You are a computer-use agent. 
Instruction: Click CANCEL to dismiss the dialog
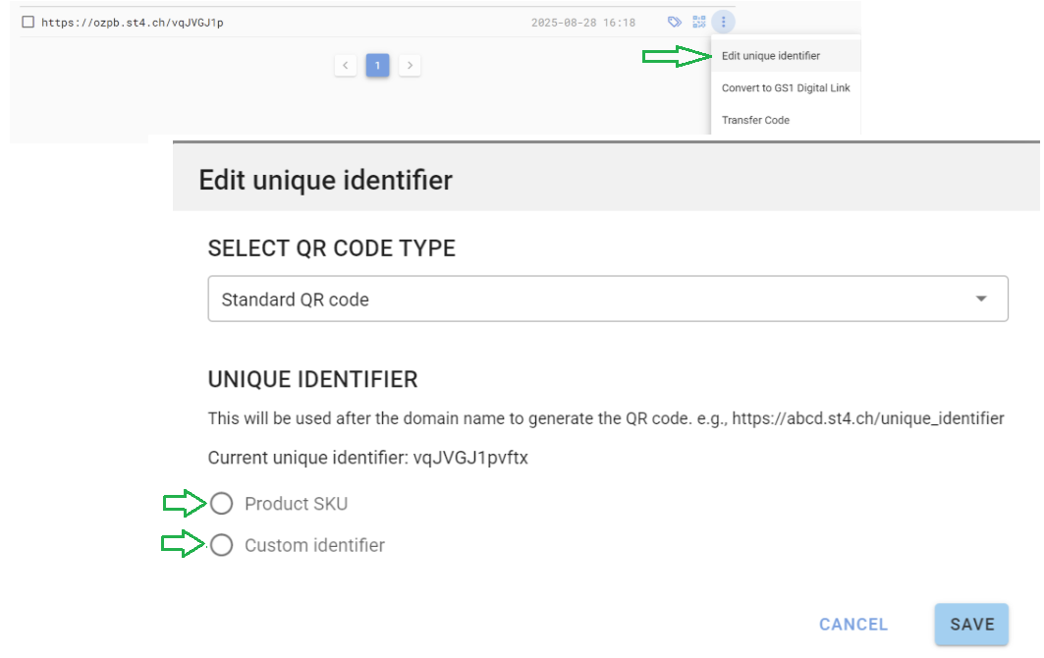coord(852,625)
